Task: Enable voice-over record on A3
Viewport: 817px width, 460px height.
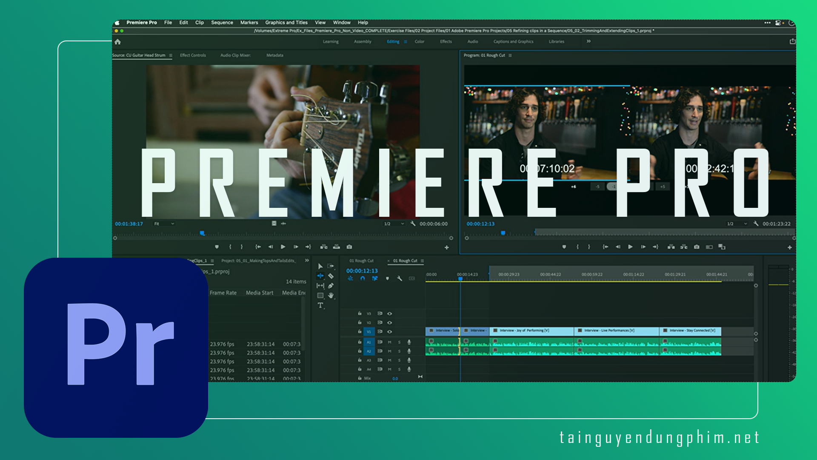Action: click(x=409, y=360)
